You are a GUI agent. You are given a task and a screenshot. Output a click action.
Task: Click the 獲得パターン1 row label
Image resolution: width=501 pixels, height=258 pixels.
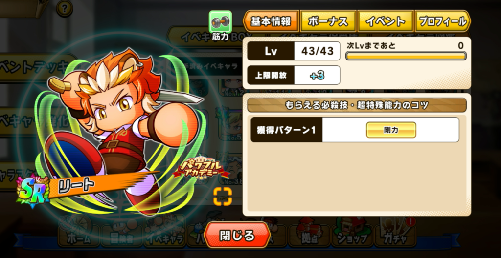287,130
